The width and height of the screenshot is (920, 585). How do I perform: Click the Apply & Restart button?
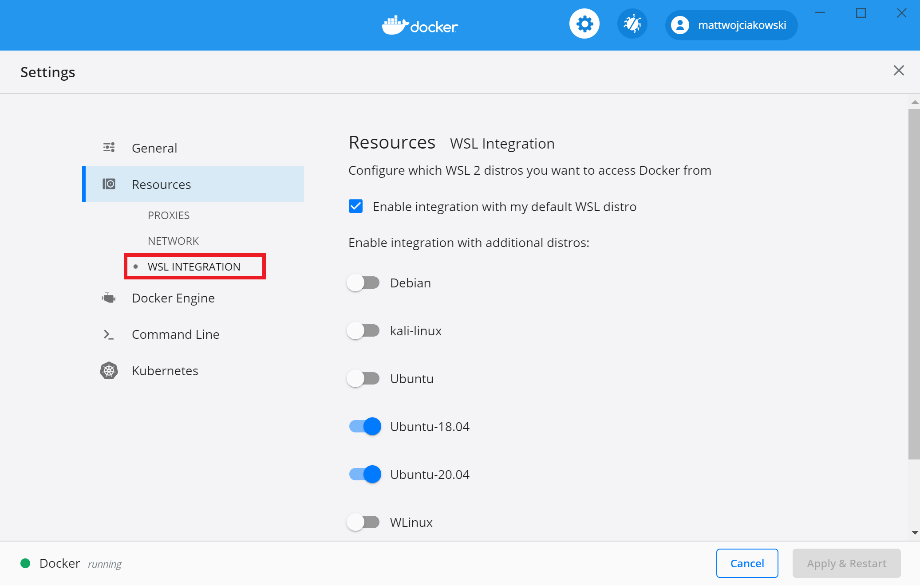(845, 564)
